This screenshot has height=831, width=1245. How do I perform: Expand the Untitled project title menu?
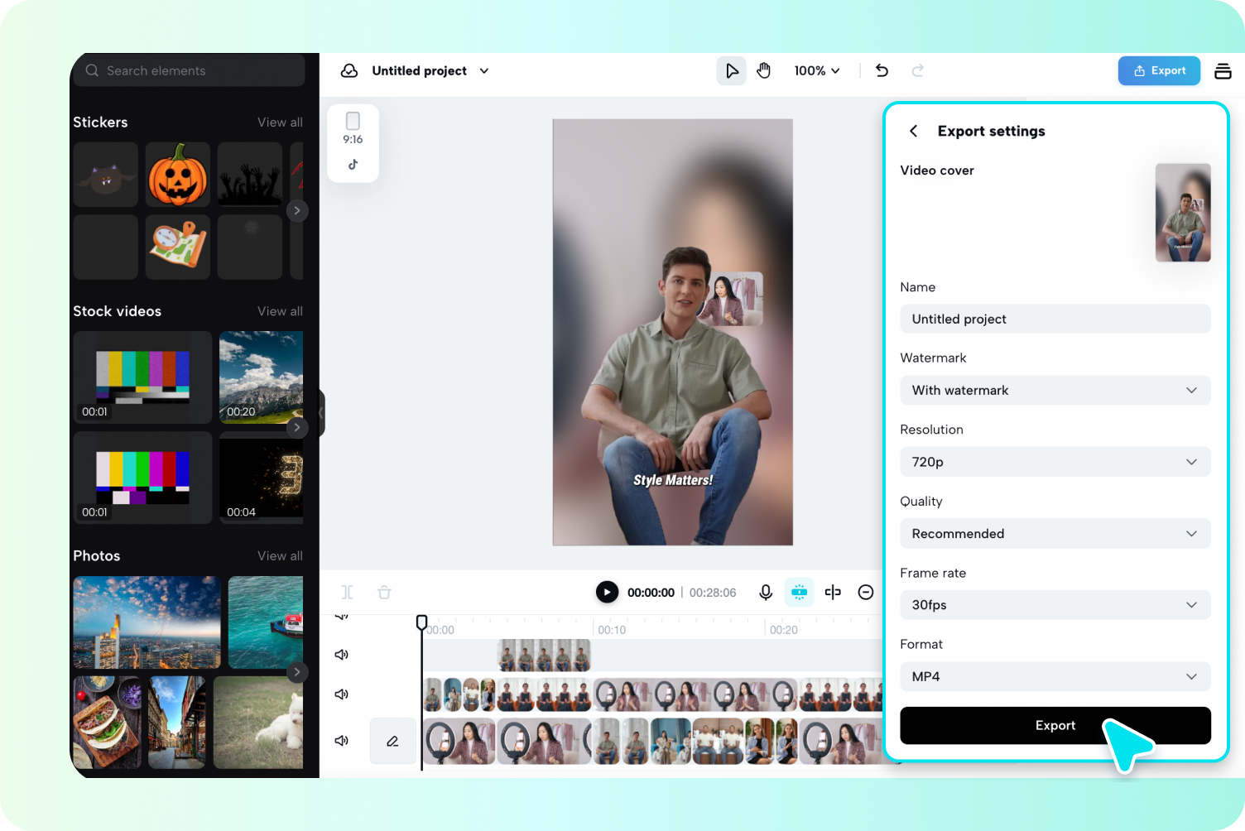(x=483, y=70)
